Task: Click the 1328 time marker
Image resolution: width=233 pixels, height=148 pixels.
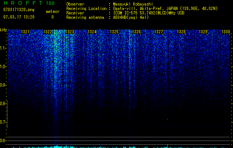Action: (181, 32)
